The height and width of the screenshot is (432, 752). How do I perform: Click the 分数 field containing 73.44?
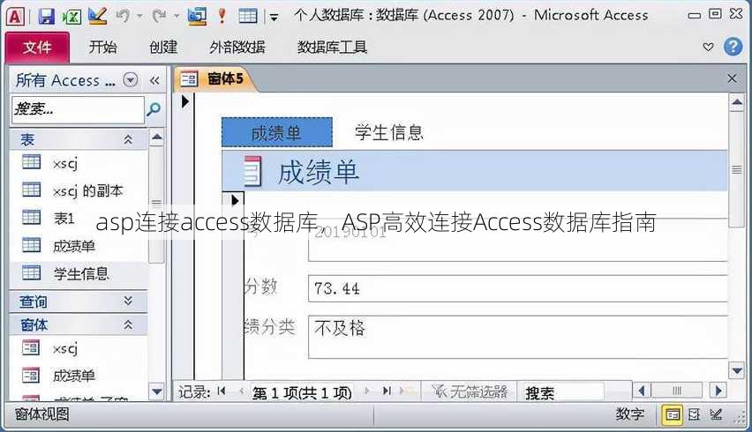coord(517,288)
